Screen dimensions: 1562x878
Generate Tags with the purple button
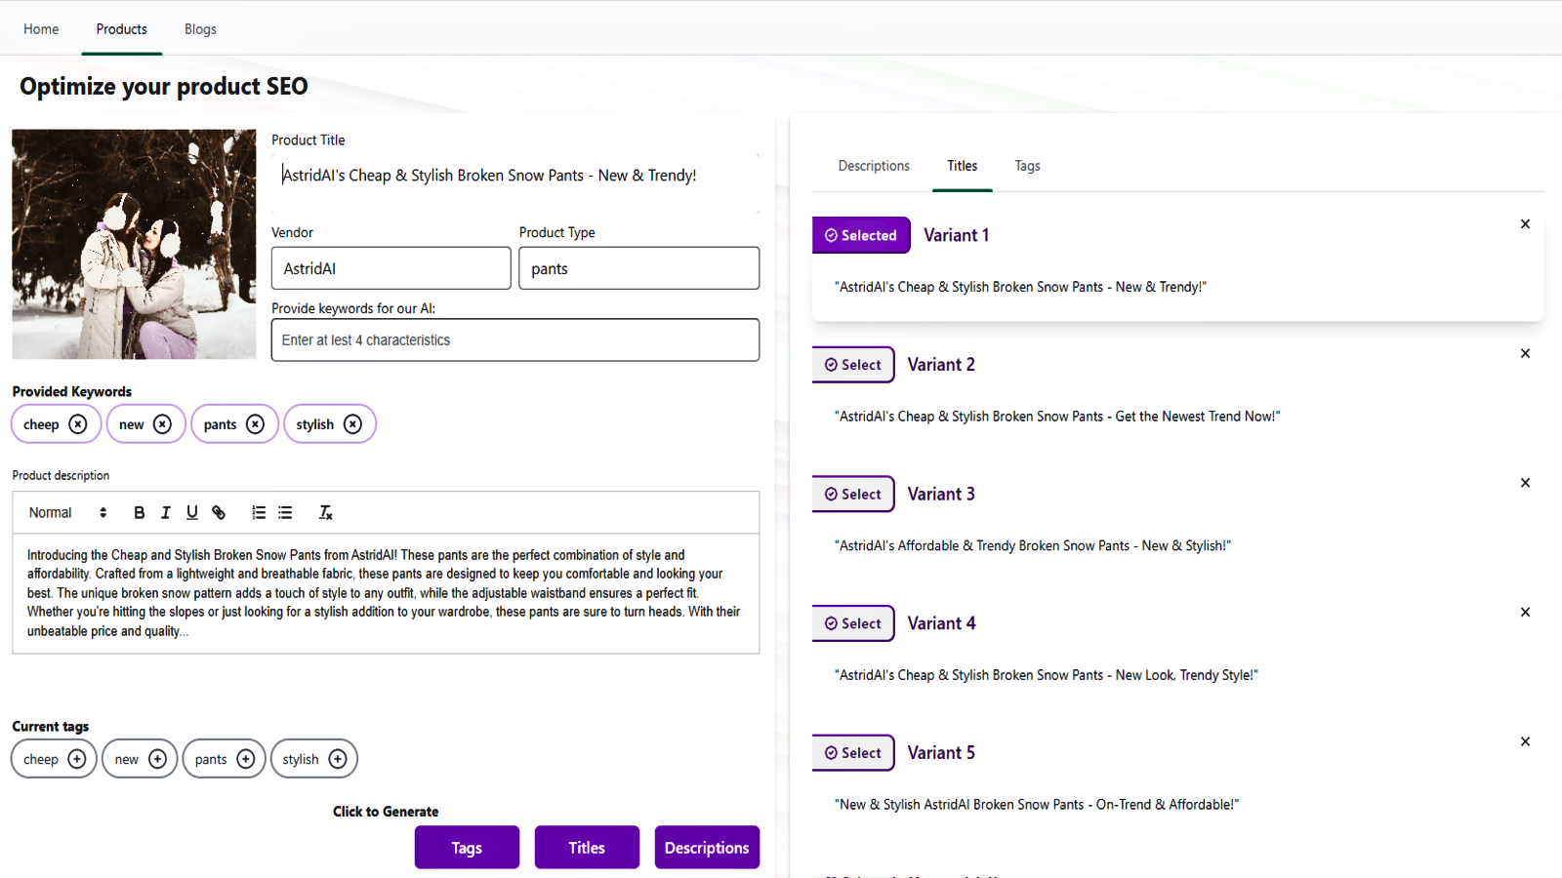467,848
